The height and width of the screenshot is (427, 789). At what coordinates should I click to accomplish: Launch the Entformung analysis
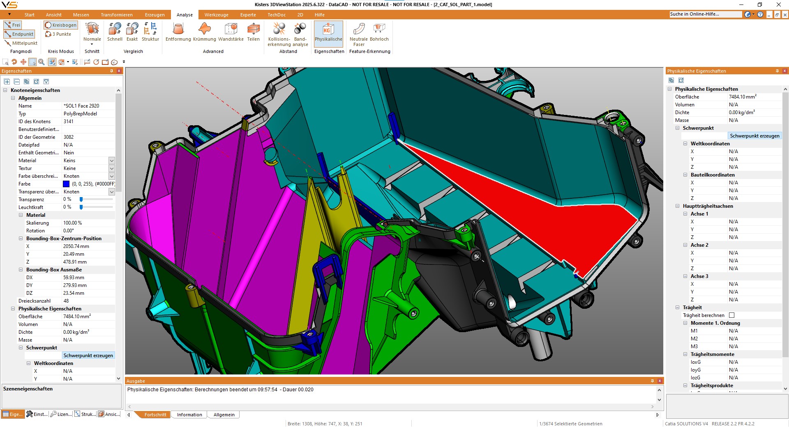pos(178,33)
